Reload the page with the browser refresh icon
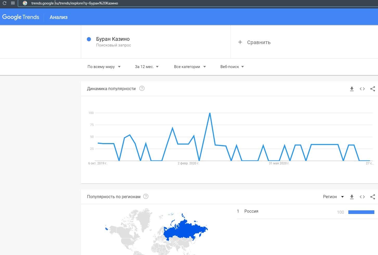The image size is (378, 255). point(4,3)
